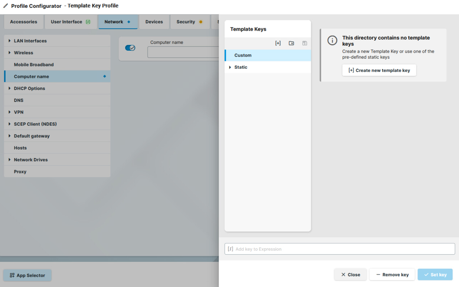Click the Remove key button
The image size is (459, 287).
392,275
